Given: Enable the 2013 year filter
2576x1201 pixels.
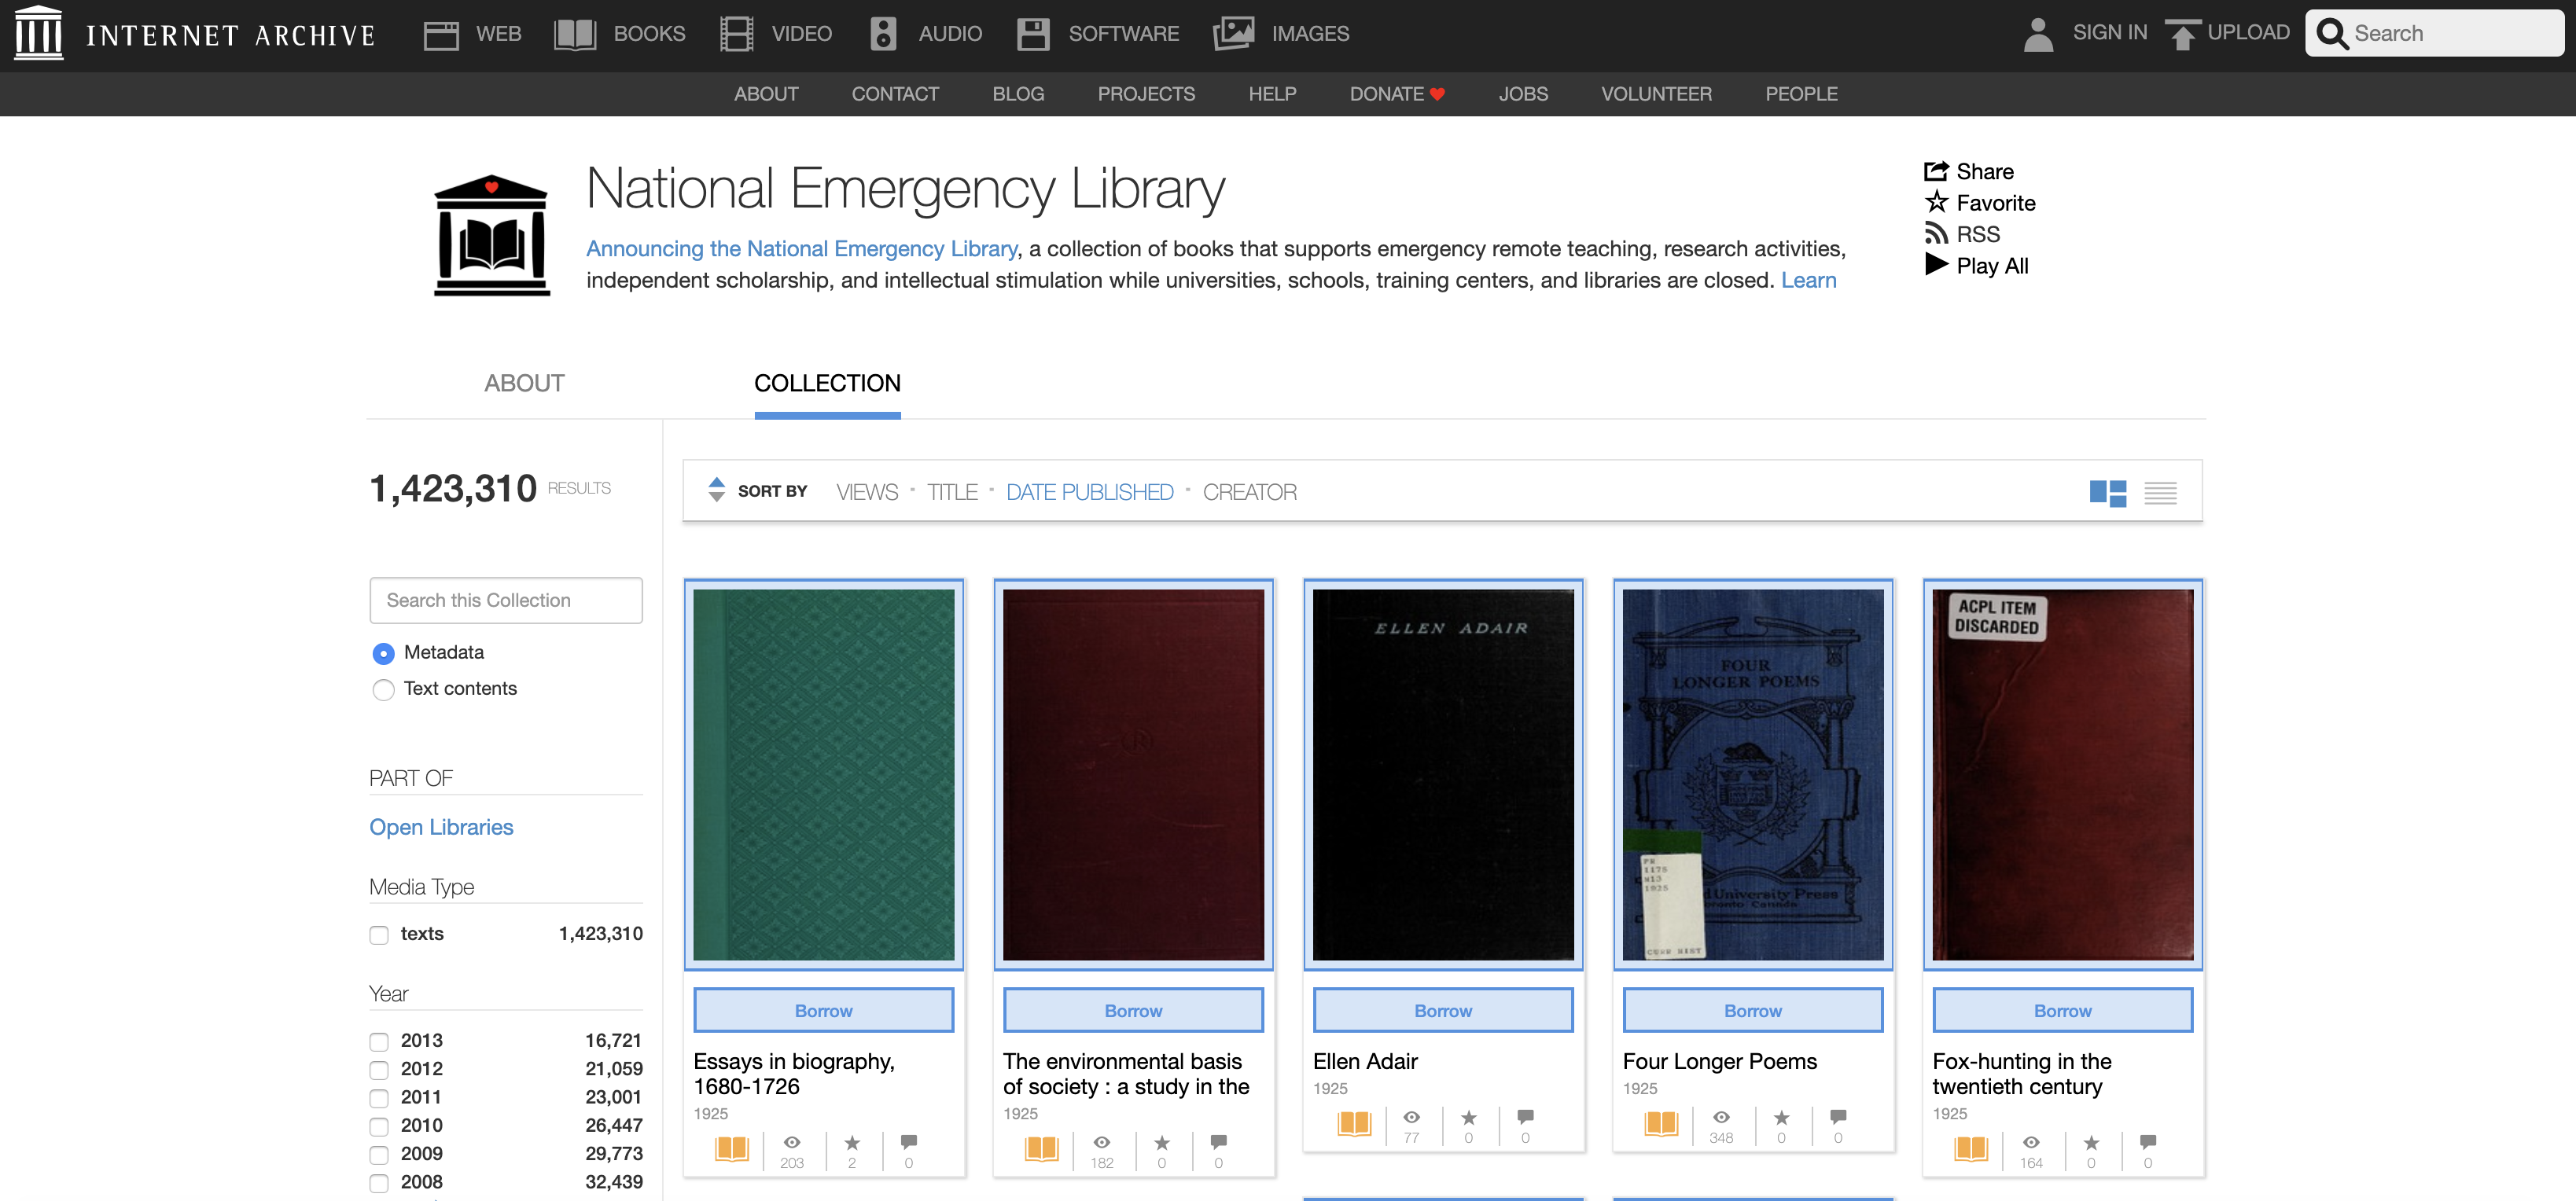Looking at the screenshot, I should tap(378, 1041).
